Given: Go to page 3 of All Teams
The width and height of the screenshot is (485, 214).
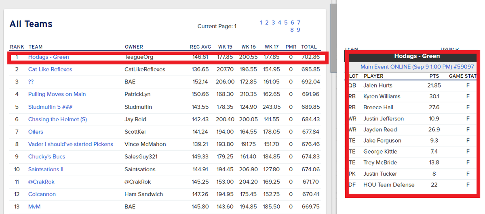Looking at the screenshot, I should click(274, 23).
